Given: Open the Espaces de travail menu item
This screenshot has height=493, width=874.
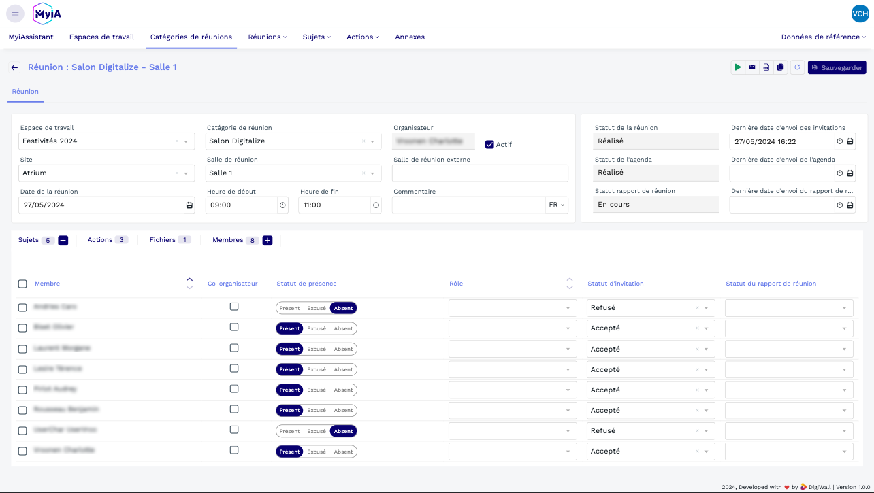Looking at the screenshot, I should (x=101, y=37).
